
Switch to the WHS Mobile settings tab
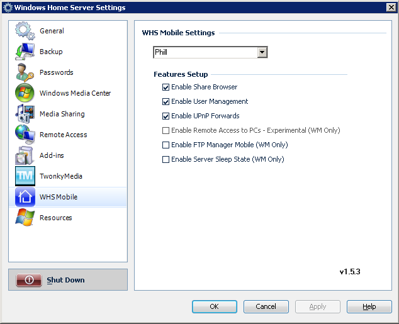coord(68,197)
